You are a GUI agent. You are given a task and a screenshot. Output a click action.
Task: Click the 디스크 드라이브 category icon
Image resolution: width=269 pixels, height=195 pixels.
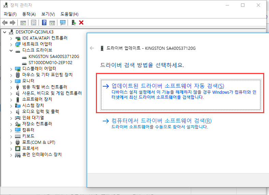[18, 50]
